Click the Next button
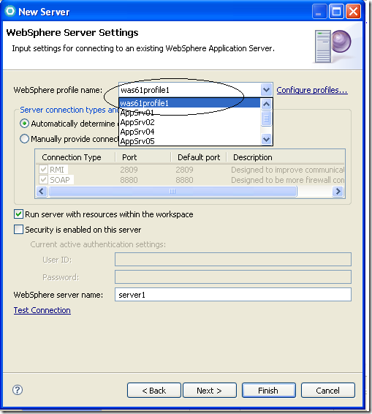Viewport: 372px width, 414px height. tap(210, 391)
